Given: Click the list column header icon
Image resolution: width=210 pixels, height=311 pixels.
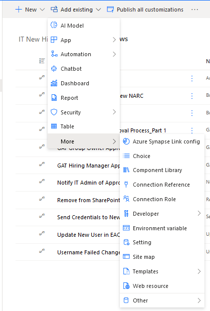Looking at the screenshot, I should (x=42, y=61).
